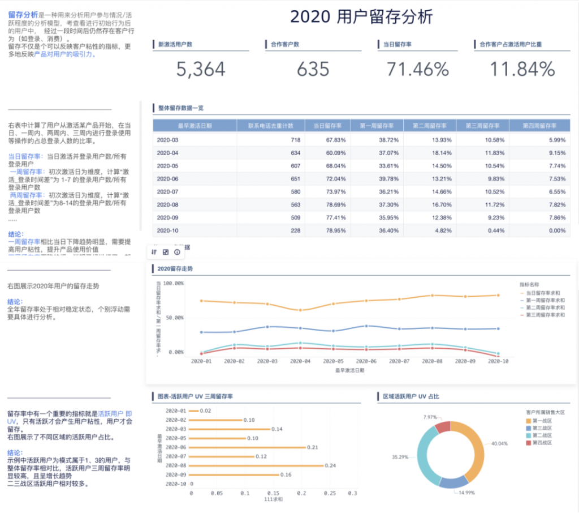Click the orange color swatch beside 第一战区

pyautogui.click(x=528, y=421)
